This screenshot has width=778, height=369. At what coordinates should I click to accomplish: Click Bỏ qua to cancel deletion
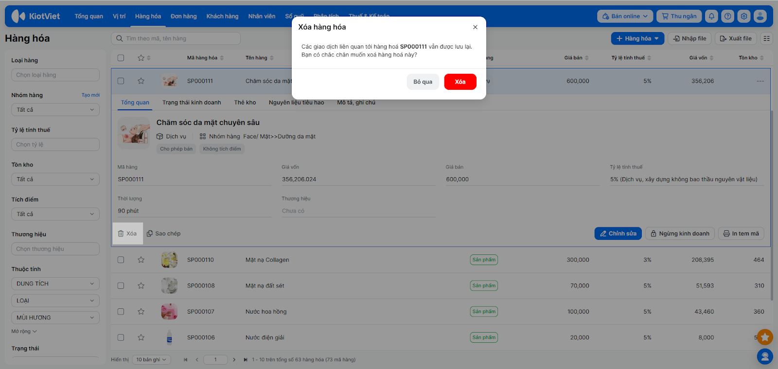423,82
